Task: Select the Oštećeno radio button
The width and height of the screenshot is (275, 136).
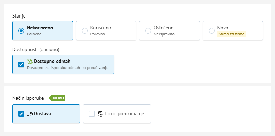Action: 148,31
